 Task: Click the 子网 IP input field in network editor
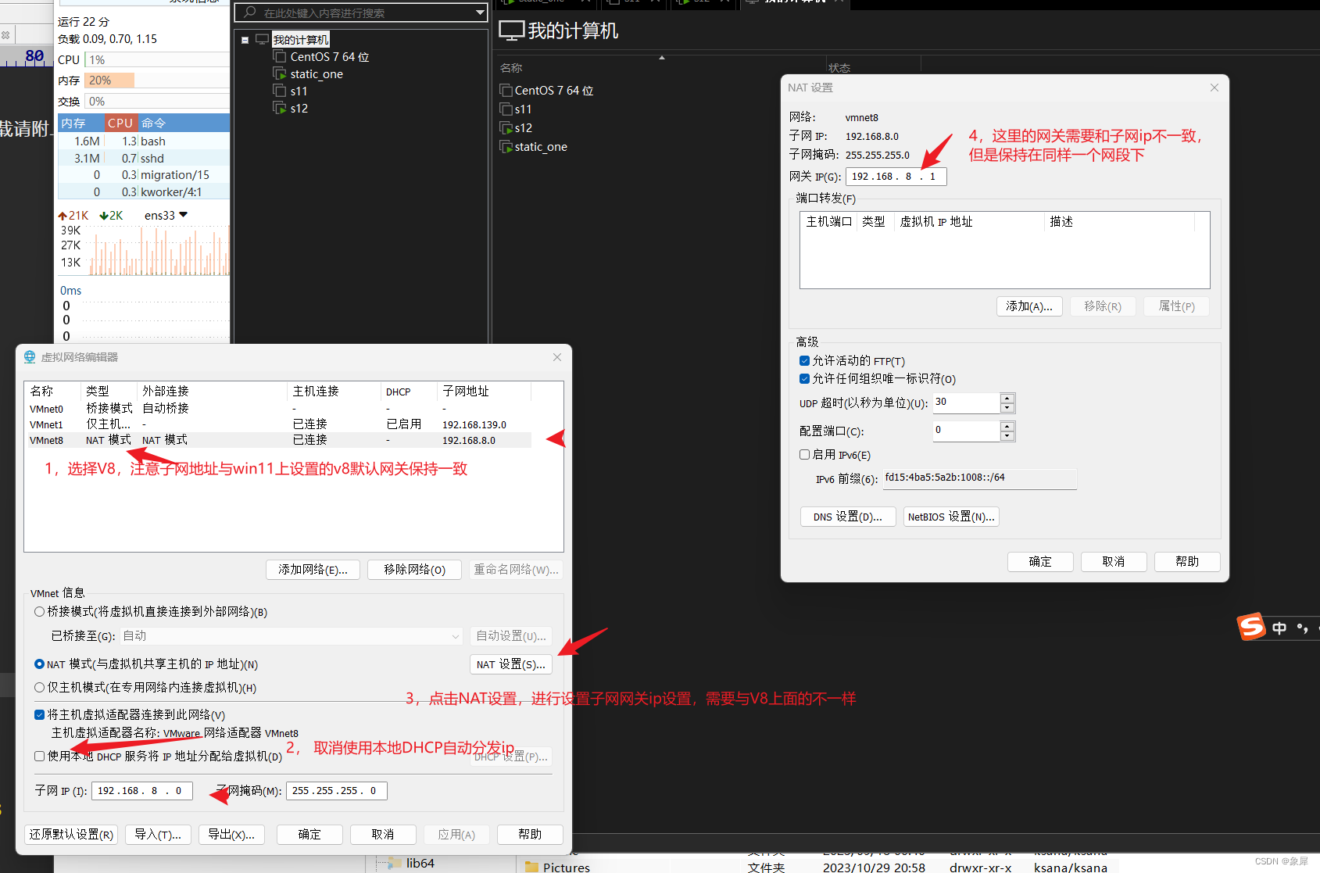point(141,791)
